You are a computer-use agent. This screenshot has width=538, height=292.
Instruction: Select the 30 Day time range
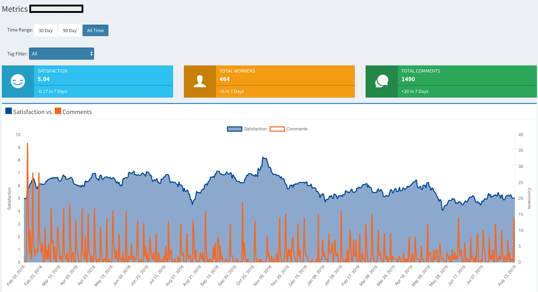pos(45,30)
